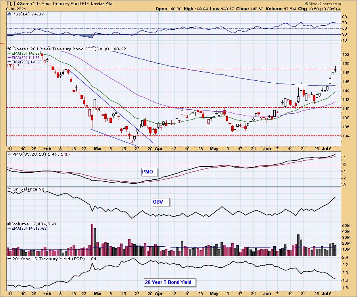Click the Close 148.62 value in header
The width and height of the screenshot is (357, 297).
coord(250,9)
